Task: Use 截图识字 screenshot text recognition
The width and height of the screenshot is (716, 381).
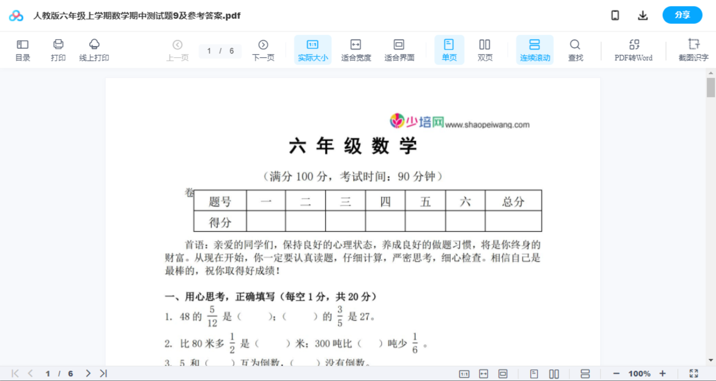Action: [694, 49]
